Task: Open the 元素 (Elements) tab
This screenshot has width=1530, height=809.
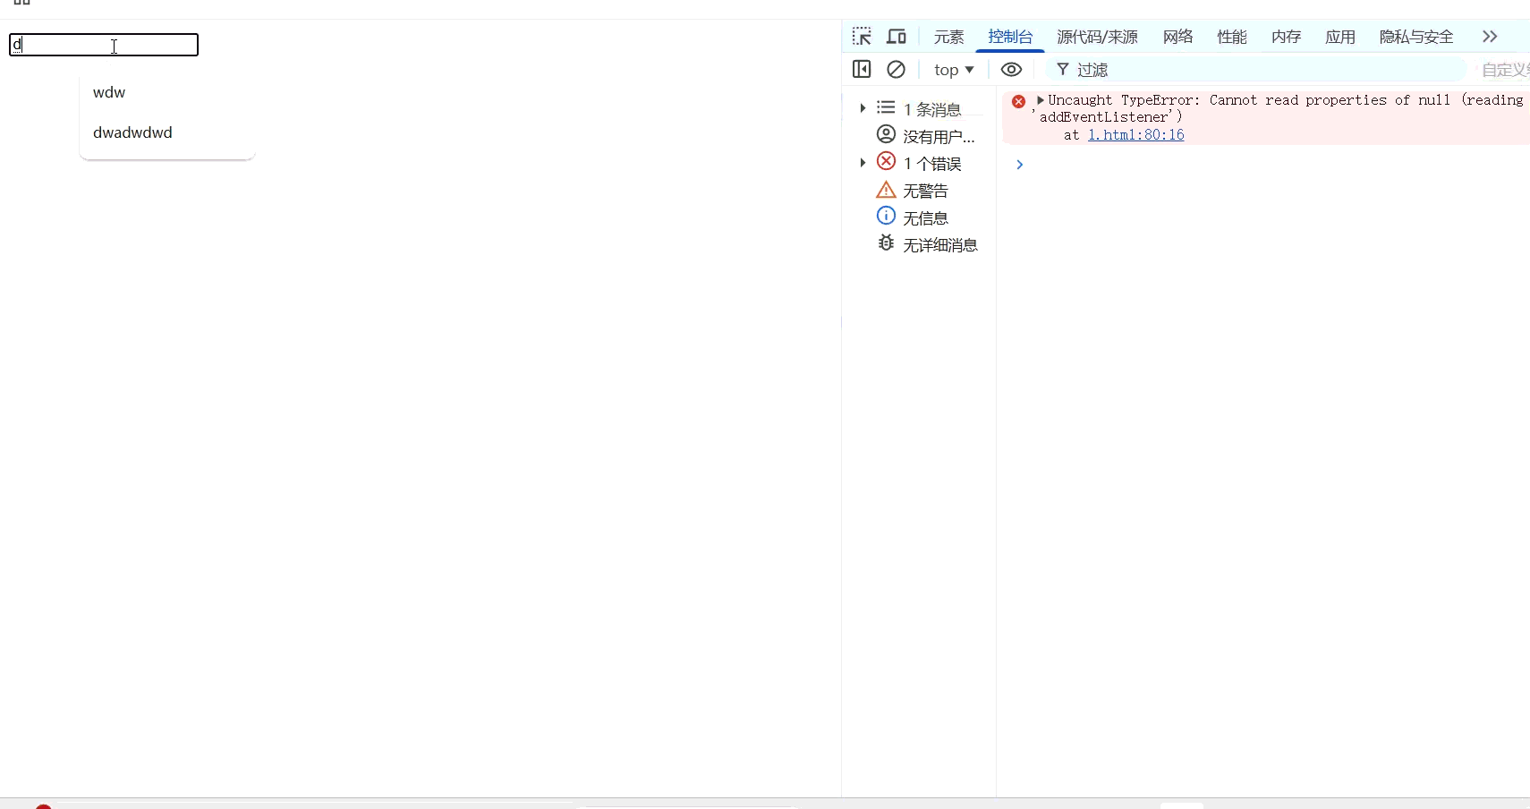Action: (948, 37)
